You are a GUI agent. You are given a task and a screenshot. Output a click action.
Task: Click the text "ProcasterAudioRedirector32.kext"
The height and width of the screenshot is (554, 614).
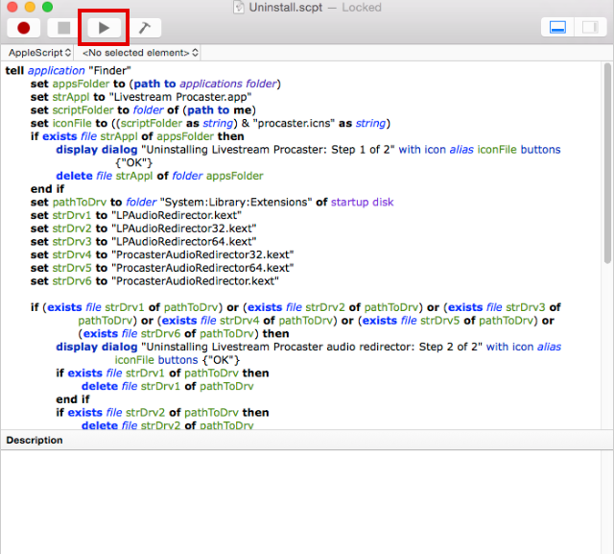(x=202, y=254)
